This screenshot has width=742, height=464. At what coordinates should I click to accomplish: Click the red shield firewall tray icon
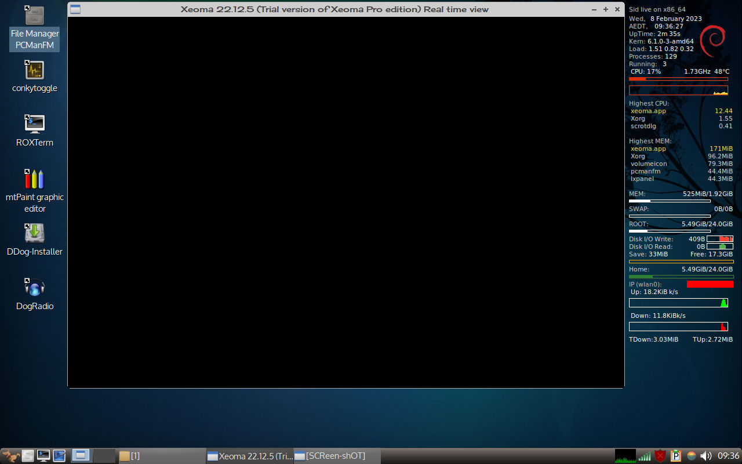point(660,456)
